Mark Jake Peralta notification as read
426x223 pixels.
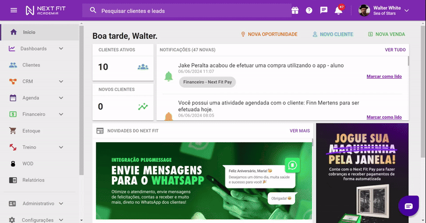(x=384, y=76)
